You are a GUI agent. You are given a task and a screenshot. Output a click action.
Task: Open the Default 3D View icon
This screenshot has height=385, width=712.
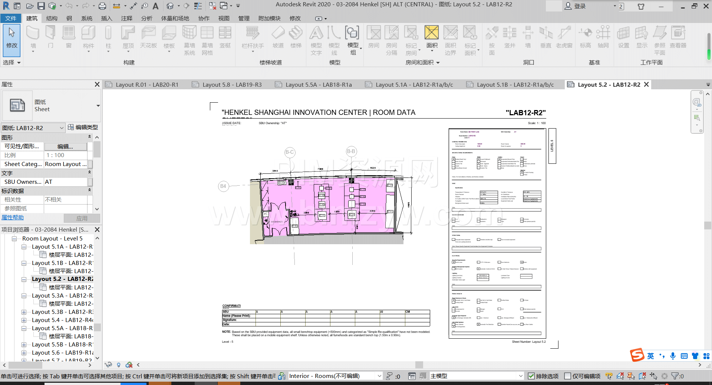170,6
